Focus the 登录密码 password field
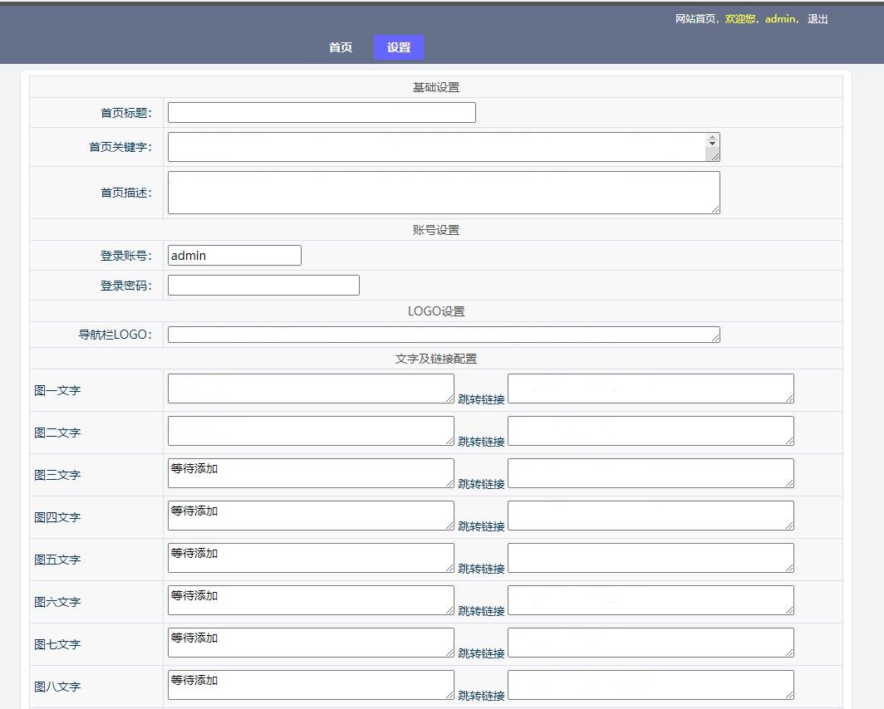Screen dimensions: 884x709 [x=263, y=286]
